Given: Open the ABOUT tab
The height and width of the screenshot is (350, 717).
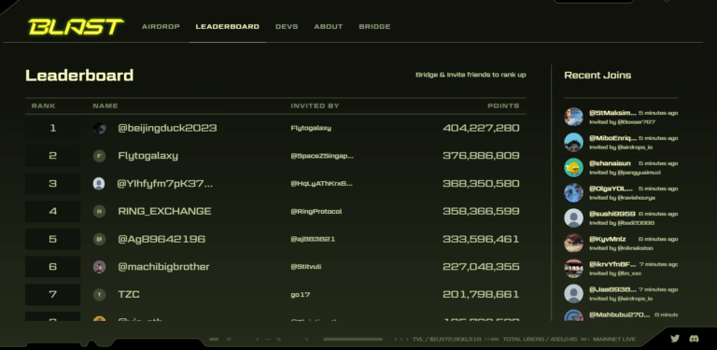Looking at the screenshot, I should (x=329, y=26).
